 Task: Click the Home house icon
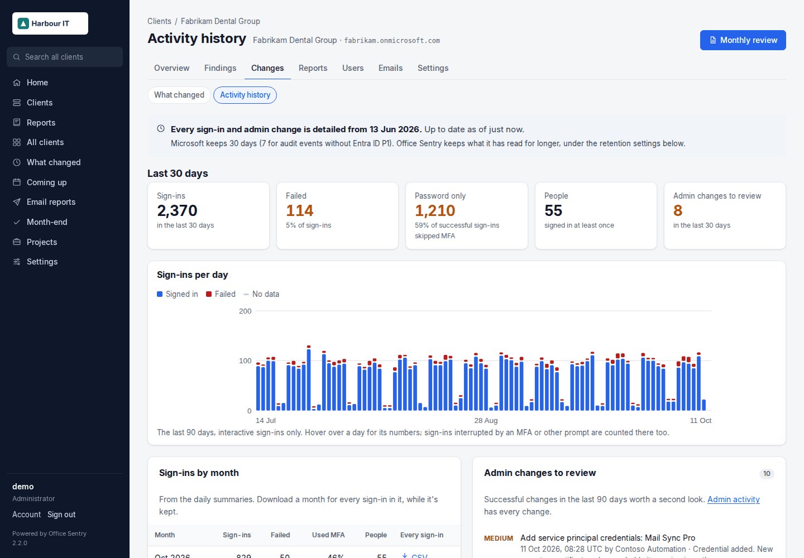(x=17, y=83)
